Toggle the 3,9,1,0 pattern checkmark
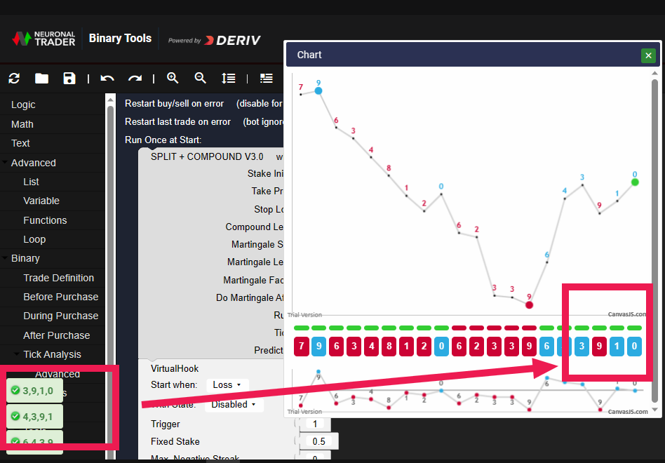 (x=15, y=391)
